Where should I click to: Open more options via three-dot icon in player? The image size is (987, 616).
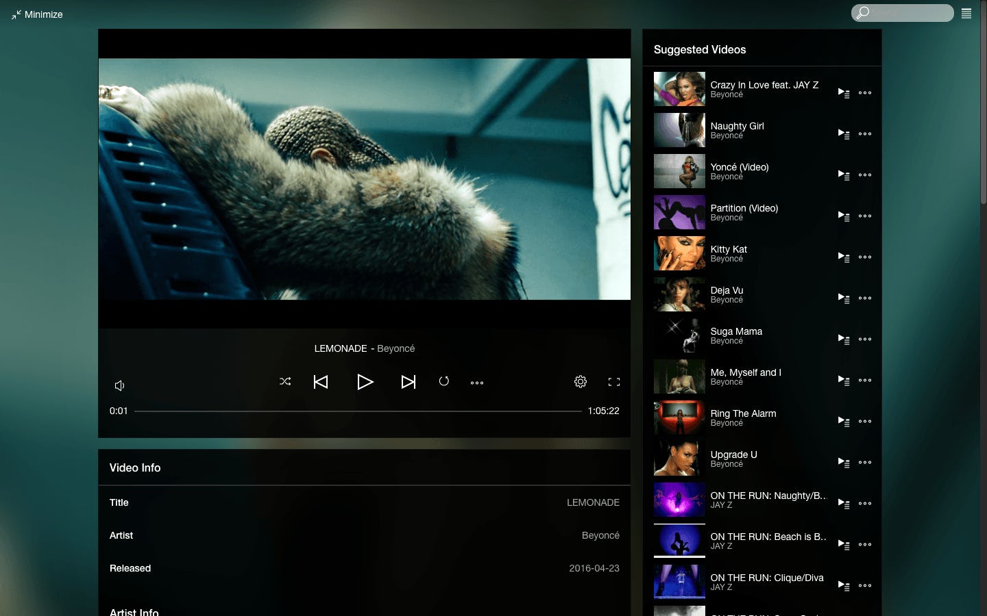pos(477,383)
